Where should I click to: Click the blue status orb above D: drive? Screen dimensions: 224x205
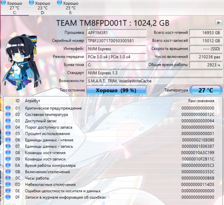(x=32, y=3)
